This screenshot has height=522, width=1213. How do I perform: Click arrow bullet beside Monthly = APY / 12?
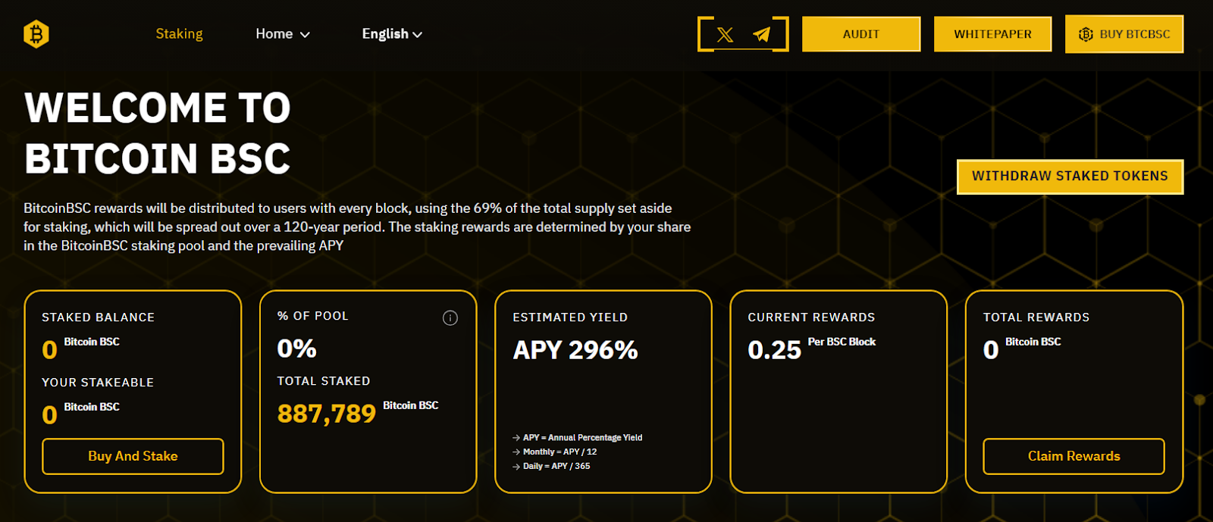516,452
